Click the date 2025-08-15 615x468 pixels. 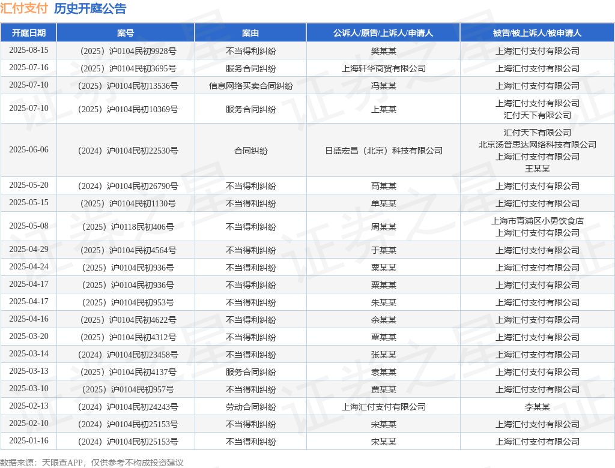point(29,50)
